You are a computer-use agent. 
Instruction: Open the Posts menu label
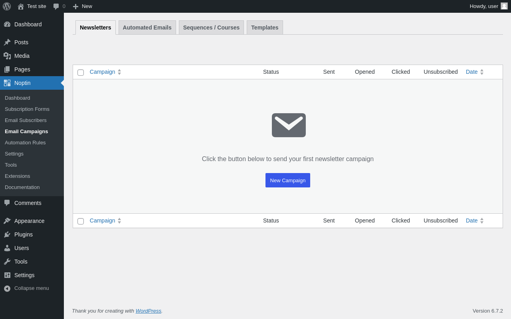[x=21, y=42]
